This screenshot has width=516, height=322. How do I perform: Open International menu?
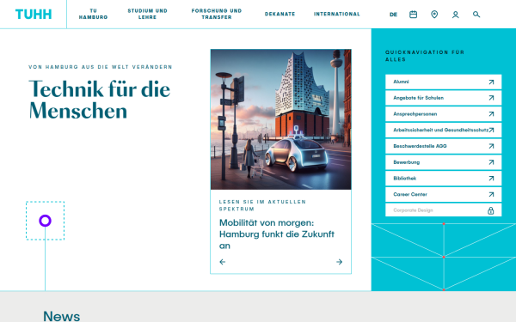coord(336,14)
